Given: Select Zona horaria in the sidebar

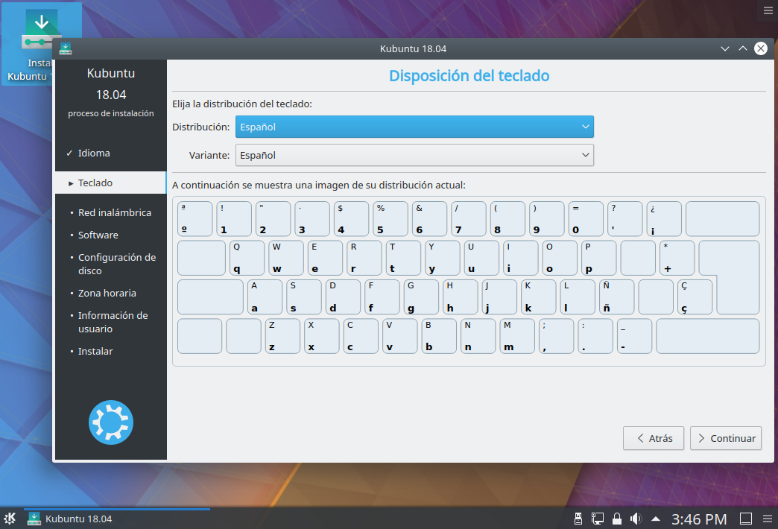Looking at the screenshot, I should point(107,293).
